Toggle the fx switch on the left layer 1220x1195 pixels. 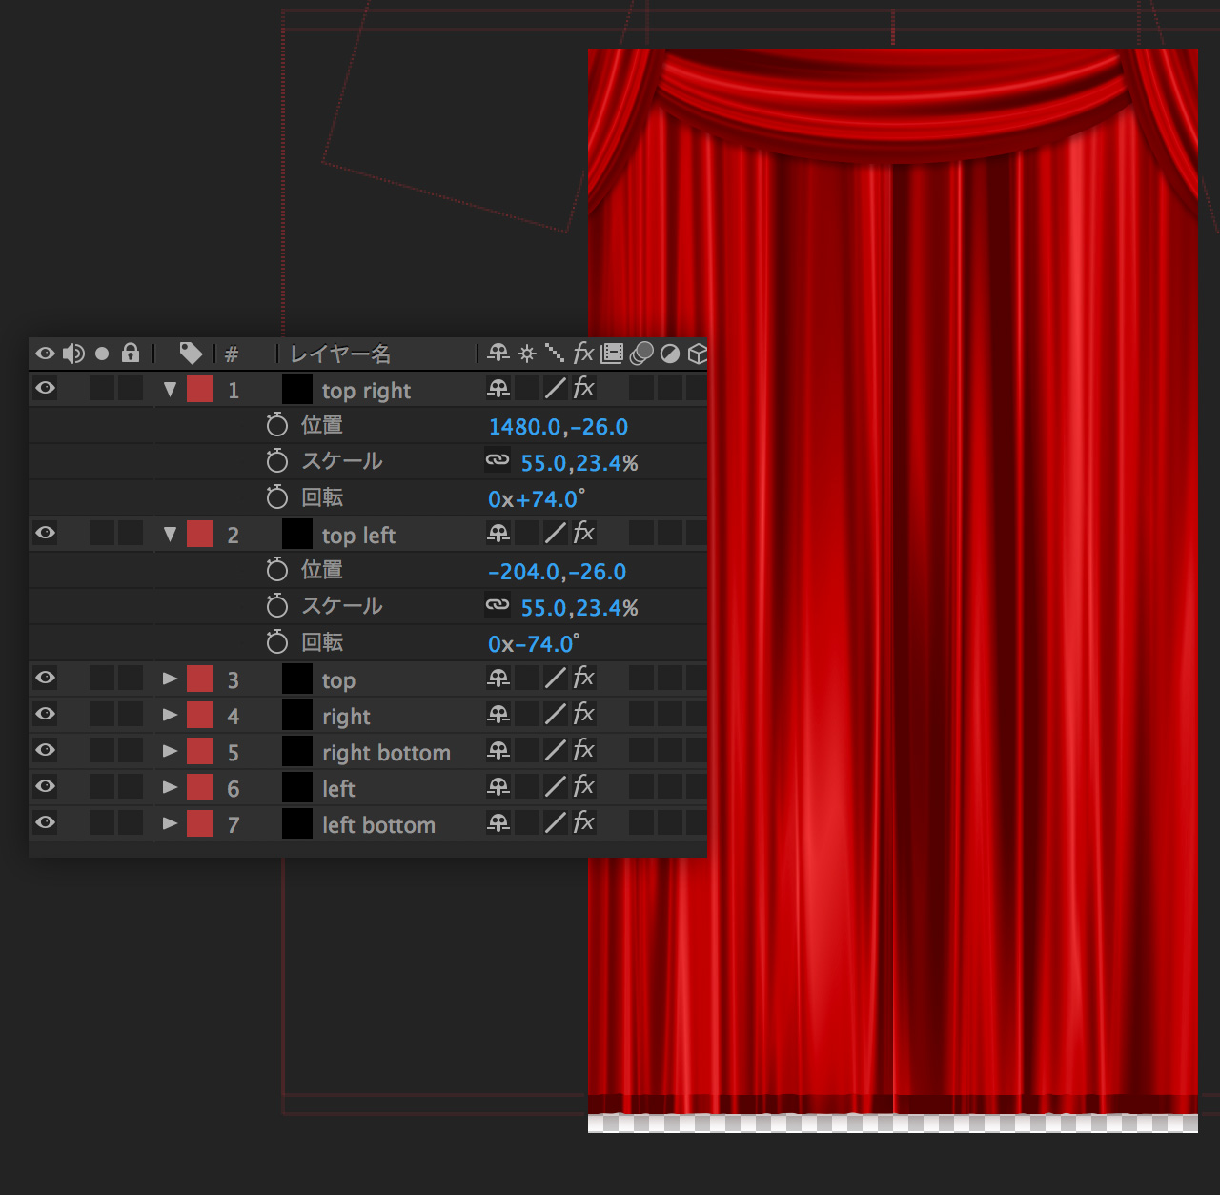583,787
